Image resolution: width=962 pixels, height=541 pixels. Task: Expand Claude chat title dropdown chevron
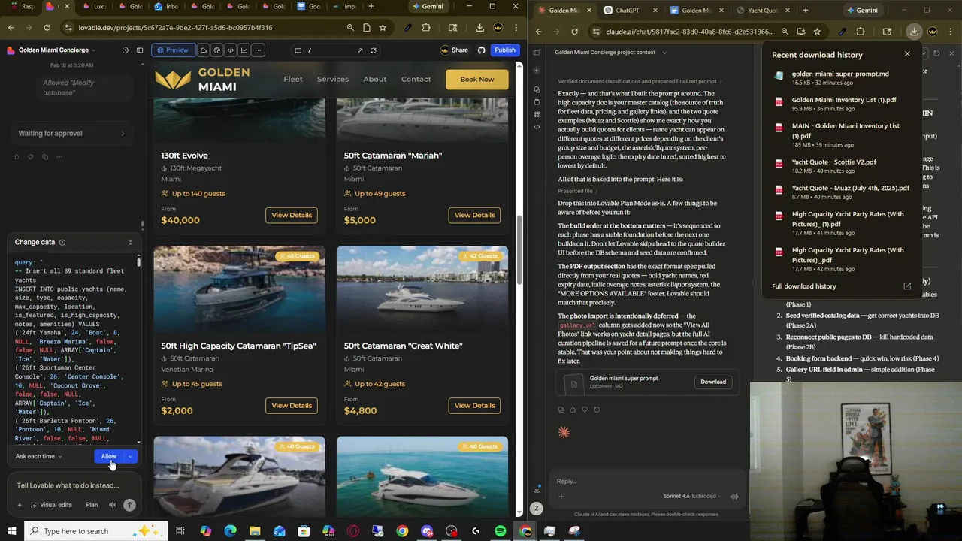pyautogui.click(x=664, y=53)
